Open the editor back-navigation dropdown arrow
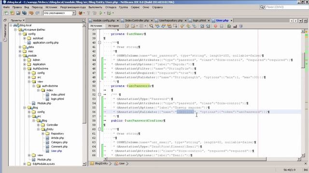 click(x=137, y=26)
